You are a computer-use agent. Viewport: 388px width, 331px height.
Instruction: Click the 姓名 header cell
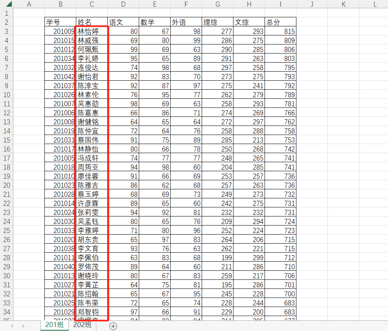pyautogui.click(x=92, y=22)
